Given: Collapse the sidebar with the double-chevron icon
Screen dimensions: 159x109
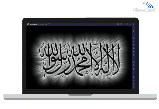Looking at the screenshot, I should pyautogui.click(x=134, y=24).
